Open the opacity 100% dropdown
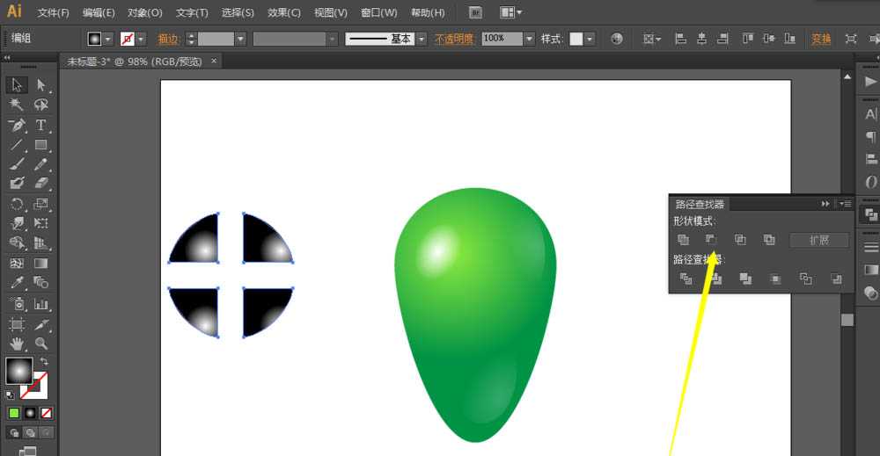The height and width of the screenshot is (456, 880). [x=529, y=39]
